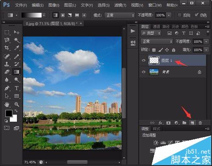Choose the angle gradient style
Viewport: 212px width, 166px height.
click(70, 15)
